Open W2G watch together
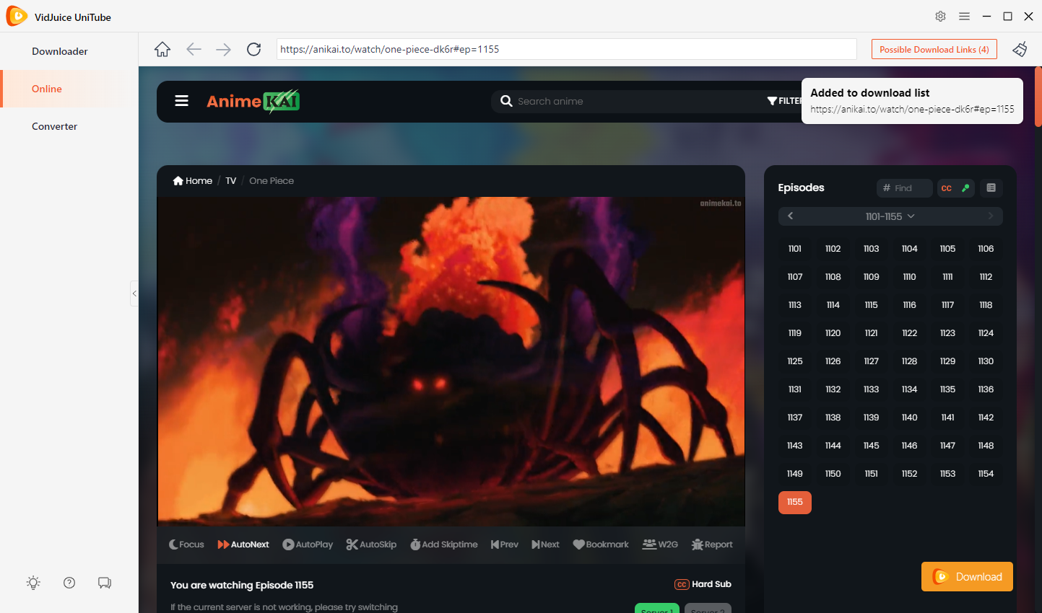The image size is (1042, 613). click(x=660, y=544)
